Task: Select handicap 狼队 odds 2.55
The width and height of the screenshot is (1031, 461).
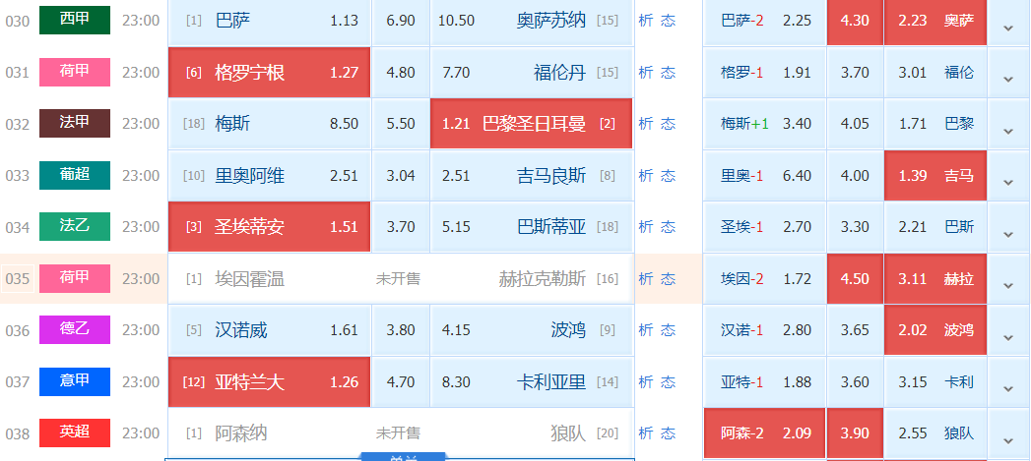Action: 935,433
